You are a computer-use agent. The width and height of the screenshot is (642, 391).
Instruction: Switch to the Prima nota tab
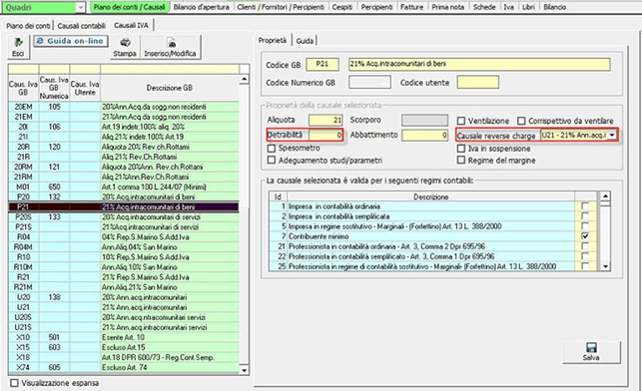point(448,7)
